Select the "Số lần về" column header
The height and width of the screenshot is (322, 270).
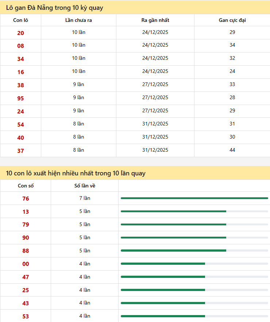click(85, 186)
